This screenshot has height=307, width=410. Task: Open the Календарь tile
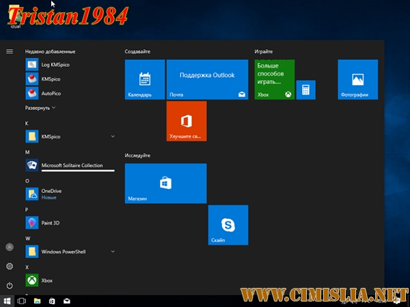tap(145, 79)
